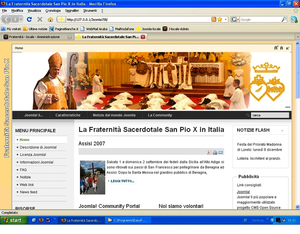Open the Joomla! è... nav item

34,115
